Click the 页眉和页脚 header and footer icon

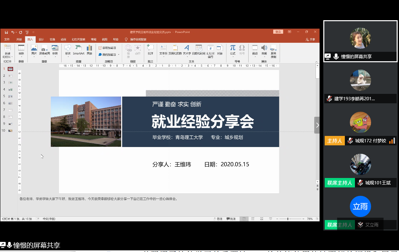(175, 48)
